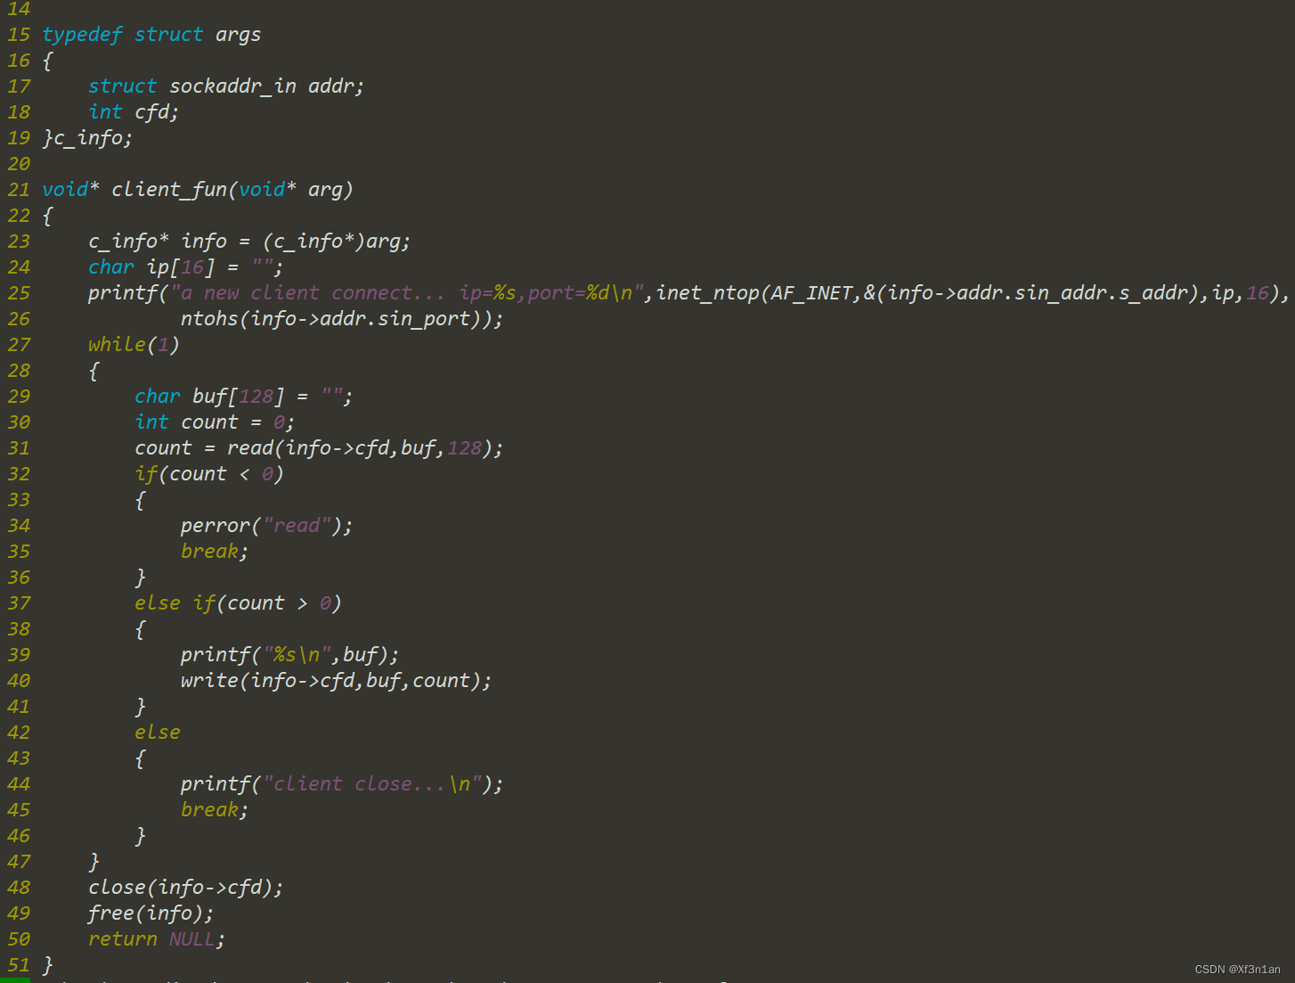Click '(c_info*)arg;' cast on line 23
Screen dimensions: 1295x983
point(337,242)
